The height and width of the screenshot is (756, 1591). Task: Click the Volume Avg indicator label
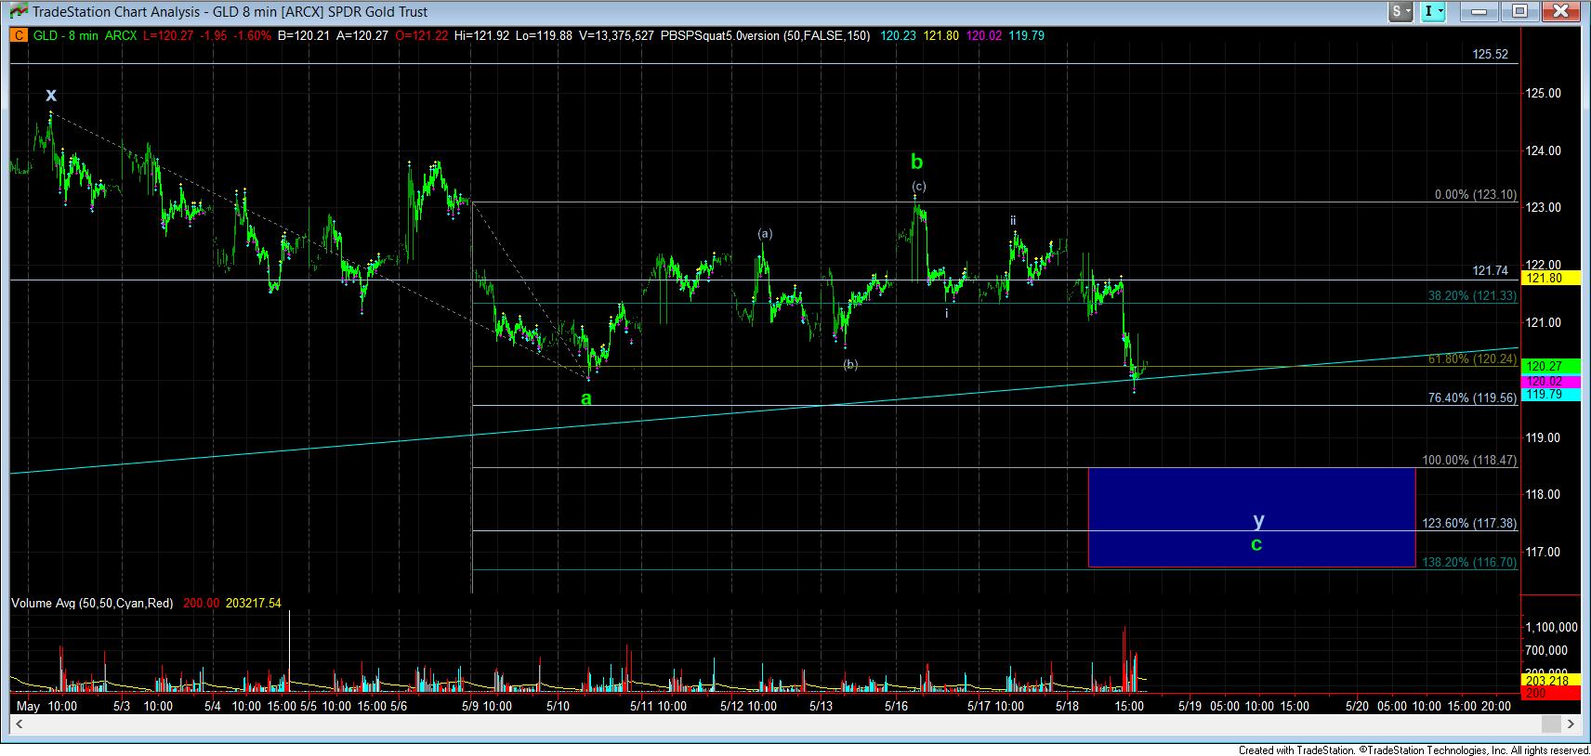click(x=92, y=604)
